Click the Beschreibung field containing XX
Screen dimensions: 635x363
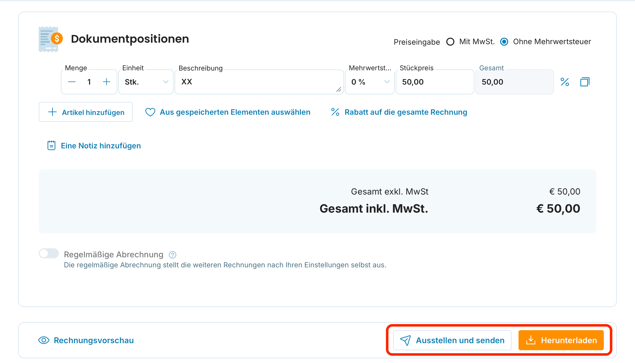[259, 82]
